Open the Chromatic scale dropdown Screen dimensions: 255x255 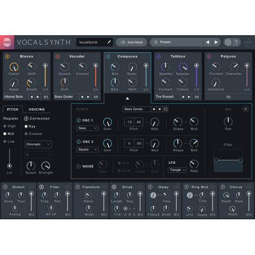coord(38,144)
